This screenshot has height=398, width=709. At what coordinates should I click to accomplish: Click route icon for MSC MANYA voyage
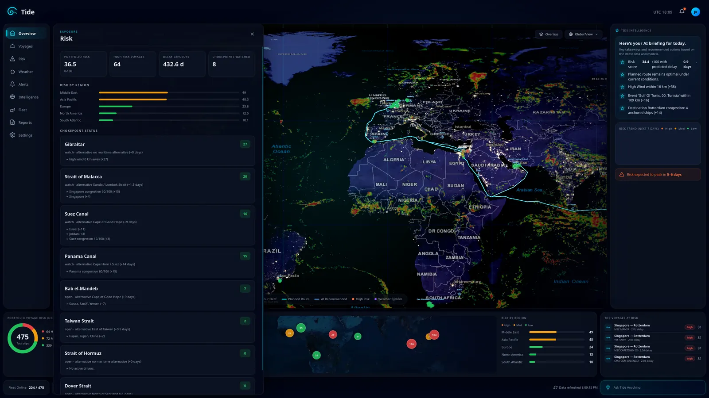click(x=608, y=327)
